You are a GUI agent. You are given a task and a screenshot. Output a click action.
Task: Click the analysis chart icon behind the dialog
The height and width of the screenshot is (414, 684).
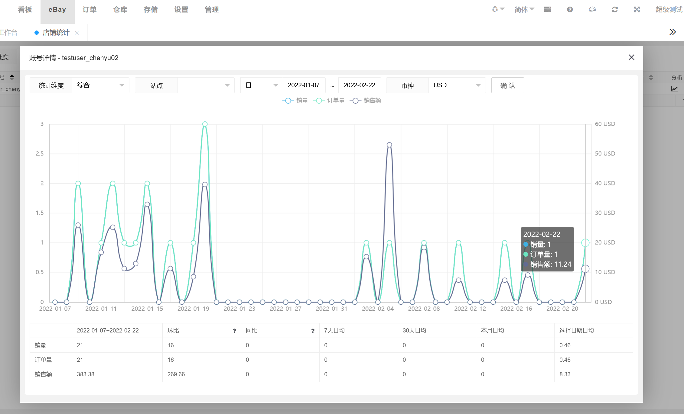click(674, 89)
